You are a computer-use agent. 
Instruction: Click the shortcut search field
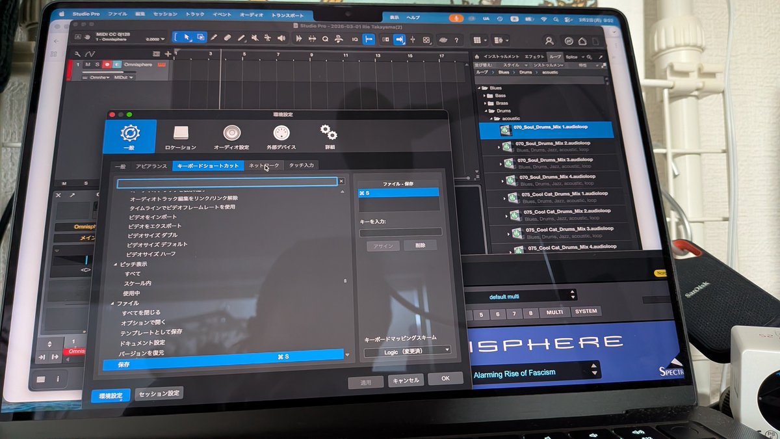227,182
